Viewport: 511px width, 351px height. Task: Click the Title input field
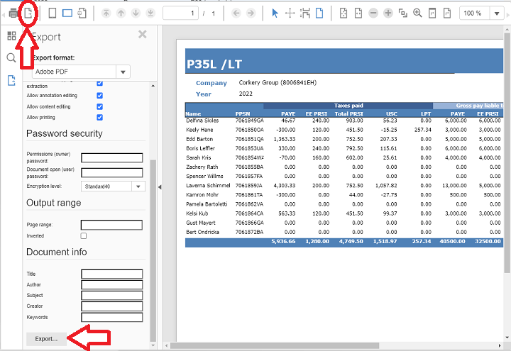(111, 274)
